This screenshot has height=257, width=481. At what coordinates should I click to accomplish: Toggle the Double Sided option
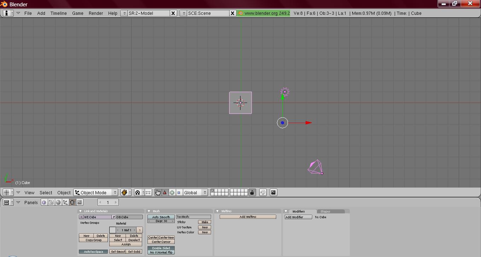click(161, 248)
